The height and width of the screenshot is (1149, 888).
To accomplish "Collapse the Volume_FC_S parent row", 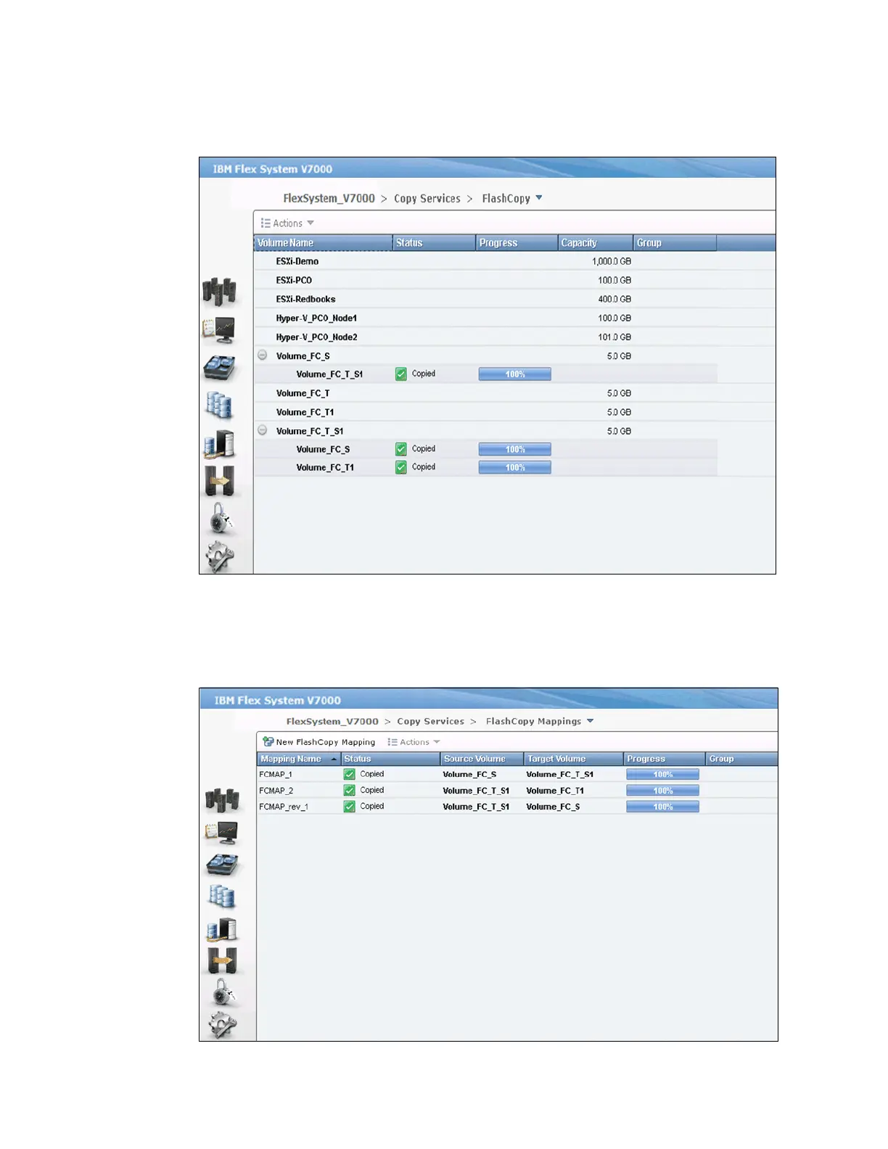I will pos(263,355).
